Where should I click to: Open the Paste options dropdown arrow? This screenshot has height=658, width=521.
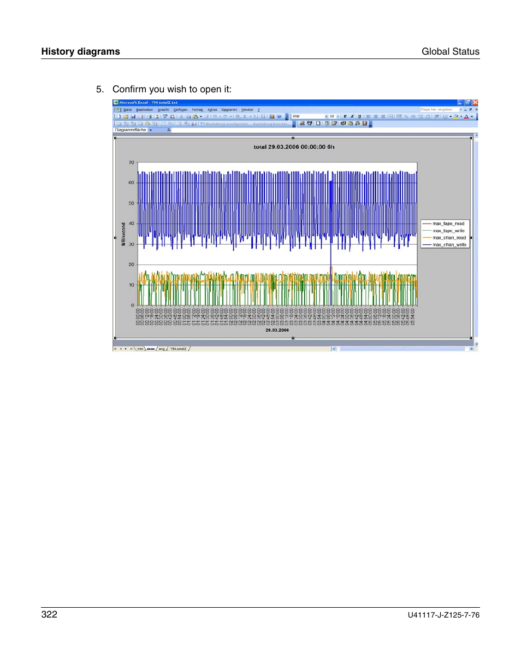pyautogui.click(x=200, y=116)
